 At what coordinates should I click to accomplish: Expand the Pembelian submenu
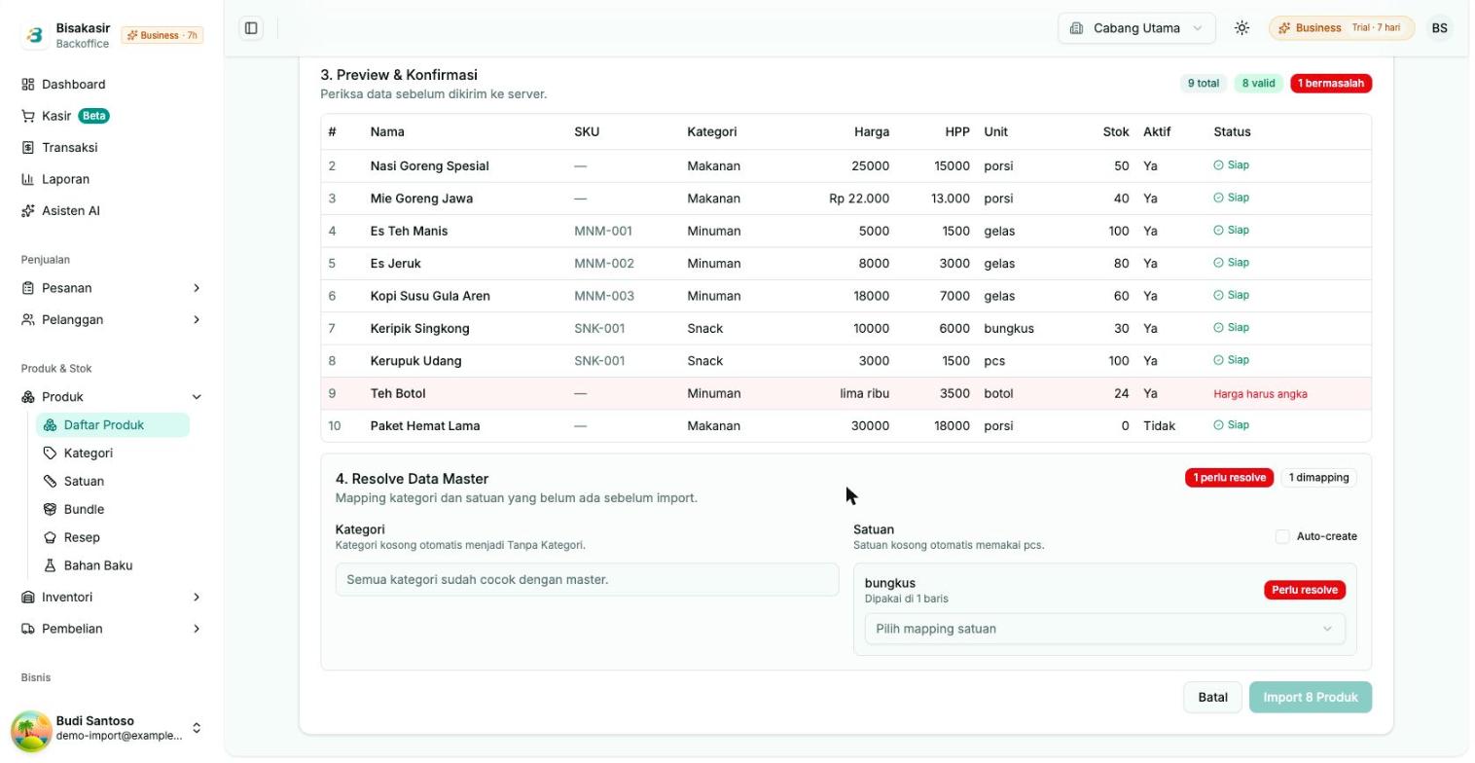(111, 629)
